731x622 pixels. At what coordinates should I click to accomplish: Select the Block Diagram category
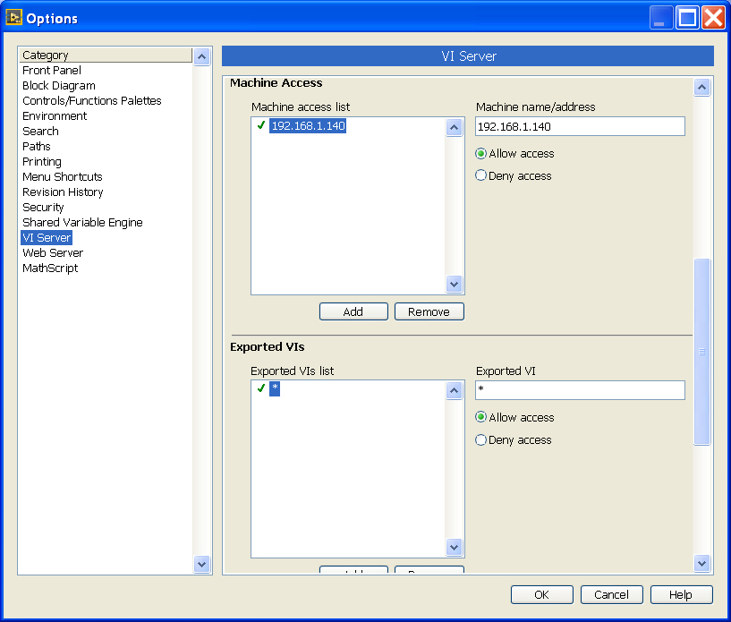pos(59,86)
